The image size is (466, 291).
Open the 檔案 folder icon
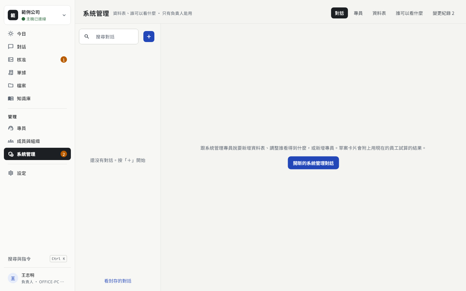(x=11, y=85)
